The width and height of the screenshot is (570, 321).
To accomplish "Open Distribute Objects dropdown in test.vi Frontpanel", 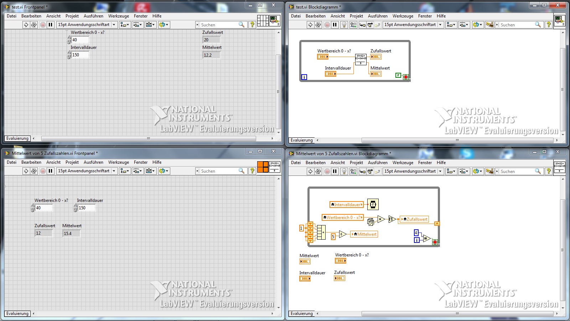I will point(138,25).
